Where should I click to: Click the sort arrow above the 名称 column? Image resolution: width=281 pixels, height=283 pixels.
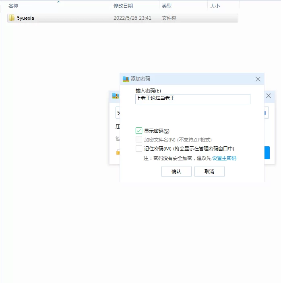(58, 2)
